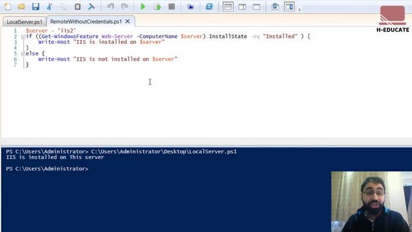Select the RemoteWithoutCredentials.ps1 tab
This screenshot has height=232, width=412.
(86, 21)
